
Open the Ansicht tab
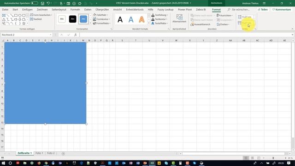[x=118, y=9]
